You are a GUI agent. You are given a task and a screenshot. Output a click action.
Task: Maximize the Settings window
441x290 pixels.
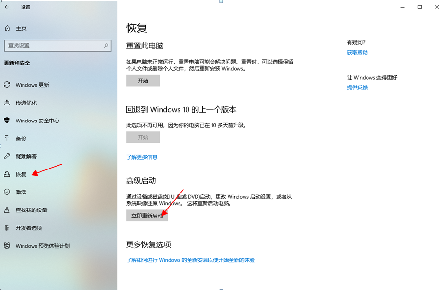tap(420, 7)
